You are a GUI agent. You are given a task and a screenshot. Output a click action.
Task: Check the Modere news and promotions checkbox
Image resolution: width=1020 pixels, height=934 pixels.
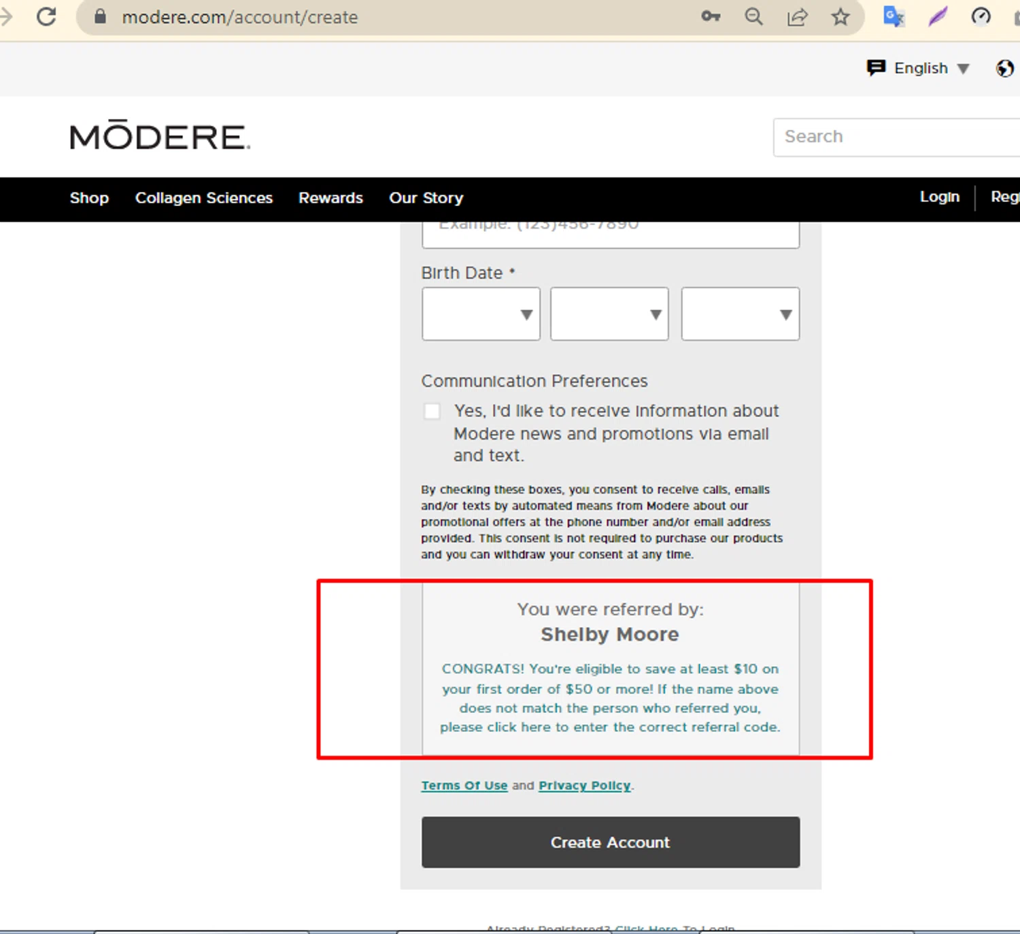(x=432, y=411)
